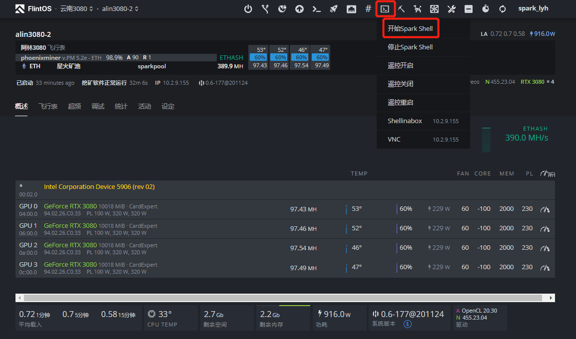Click the power tuning icon on GPU 0 row

point(545,209)
